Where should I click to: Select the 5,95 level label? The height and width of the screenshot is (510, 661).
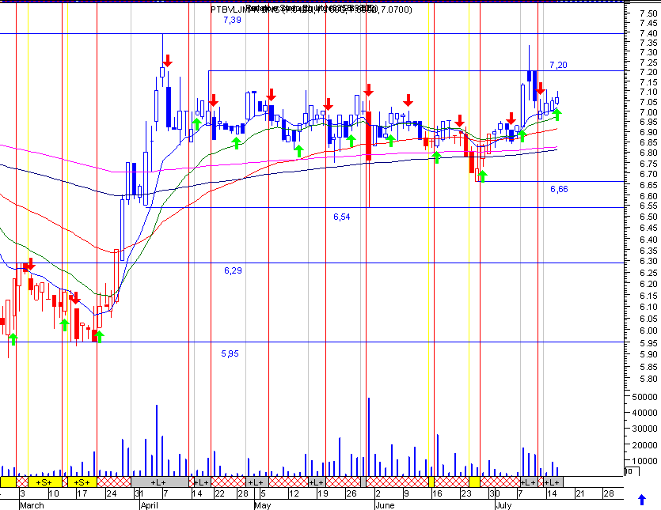230,353
